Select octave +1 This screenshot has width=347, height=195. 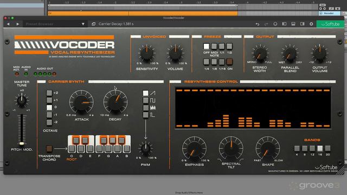49,100
